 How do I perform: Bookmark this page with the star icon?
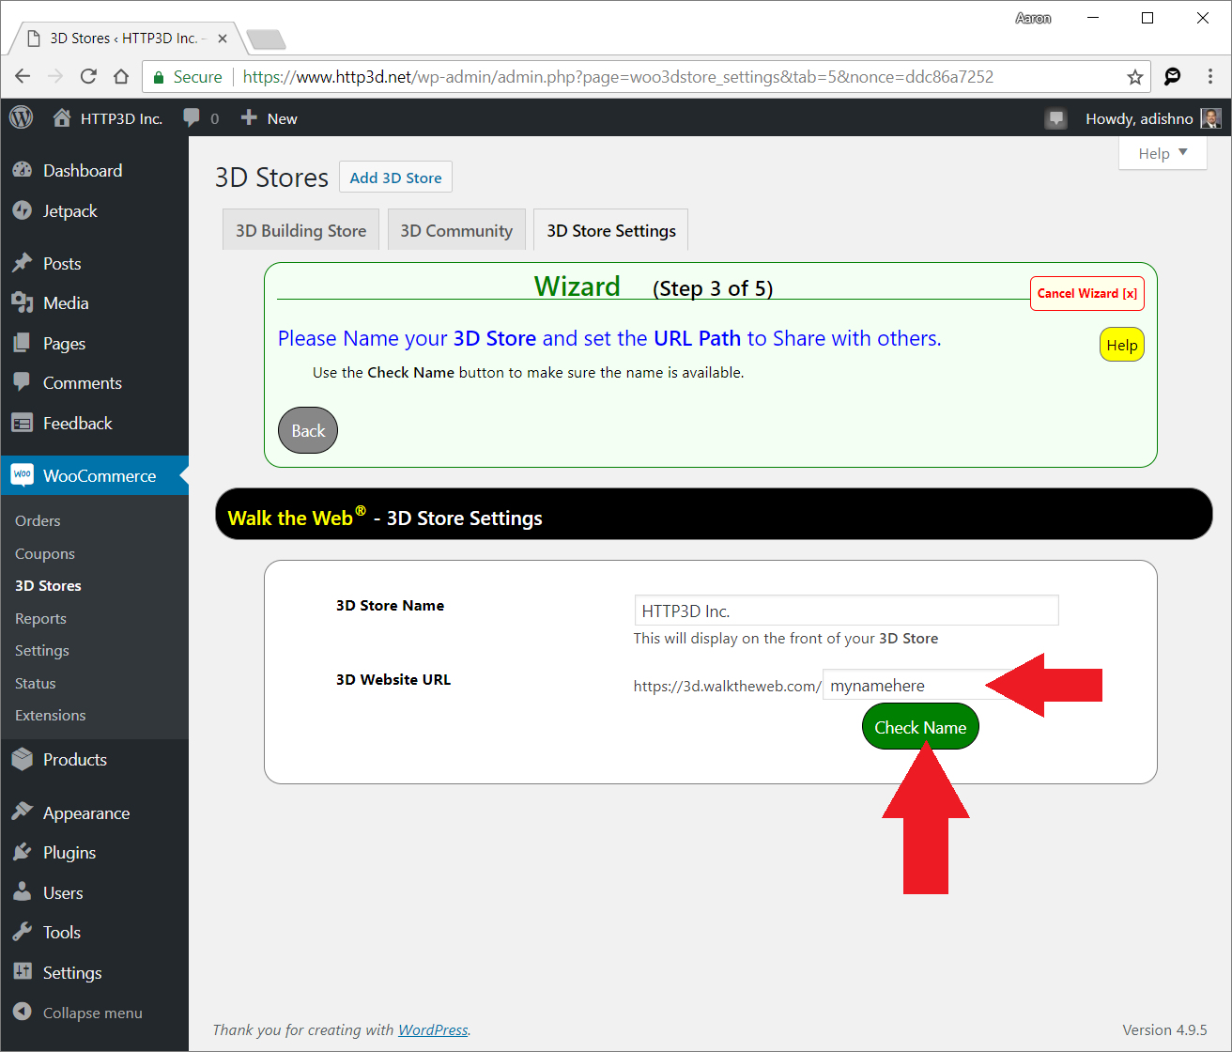point(1134,77)
